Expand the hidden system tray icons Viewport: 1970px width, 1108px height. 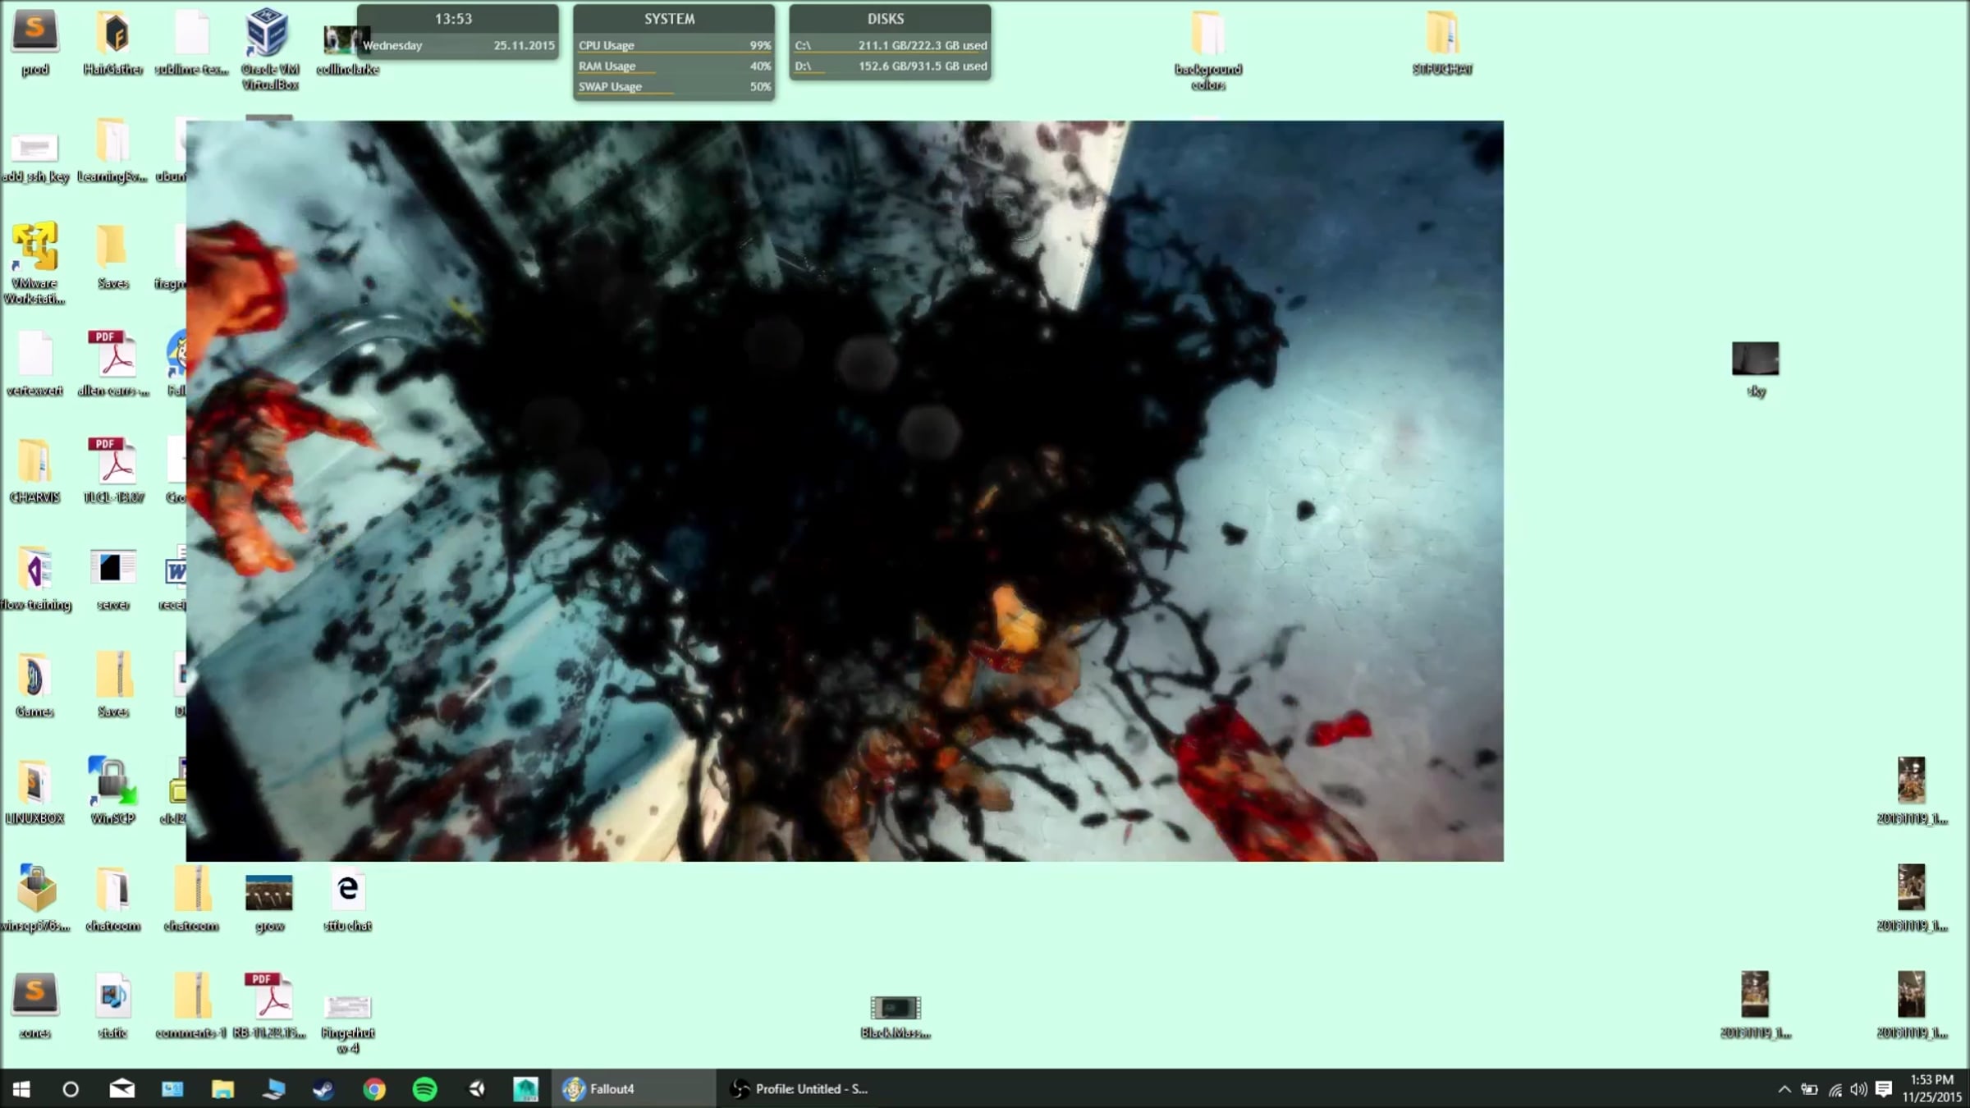[1784, 1089]
